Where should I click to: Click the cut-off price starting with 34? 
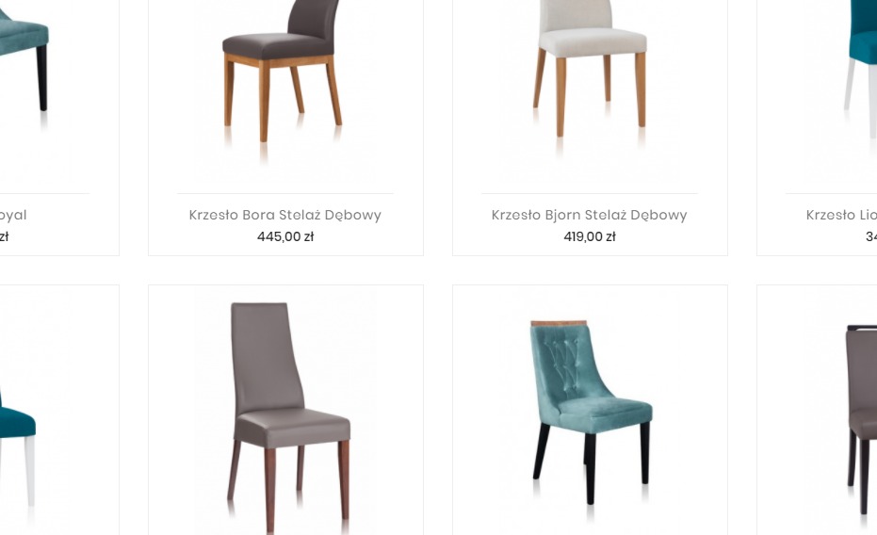[870, 237]
